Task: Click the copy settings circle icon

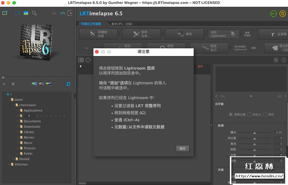Action: (x=276, y=60)
